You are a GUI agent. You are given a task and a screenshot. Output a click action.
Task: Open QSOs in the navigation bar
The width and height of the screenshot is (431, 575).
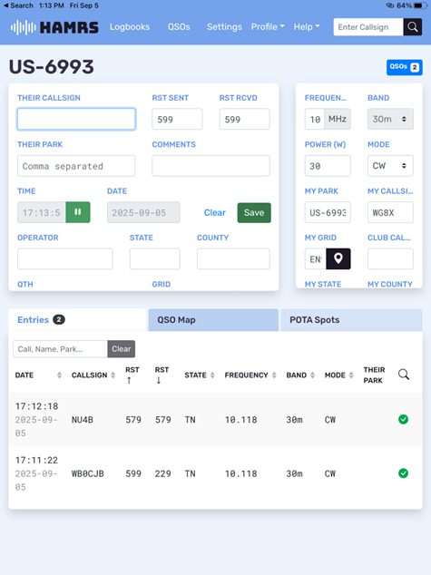(x=179, y=27)
